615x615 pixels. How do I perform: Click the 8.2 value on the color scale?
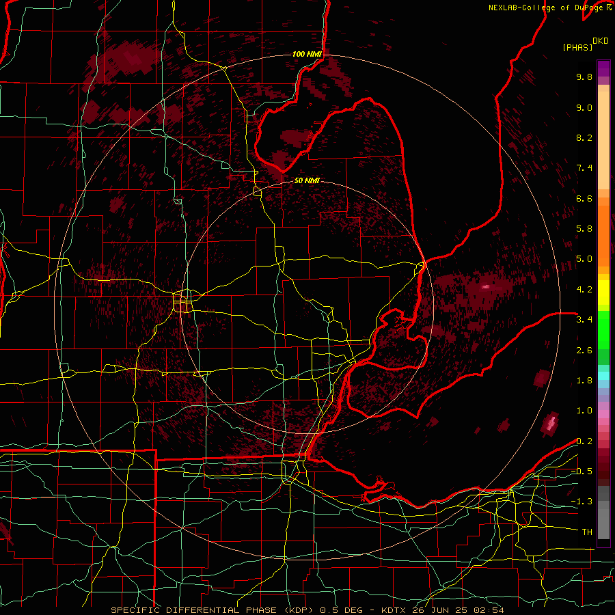pyautogui.click(x=584, y=137)
